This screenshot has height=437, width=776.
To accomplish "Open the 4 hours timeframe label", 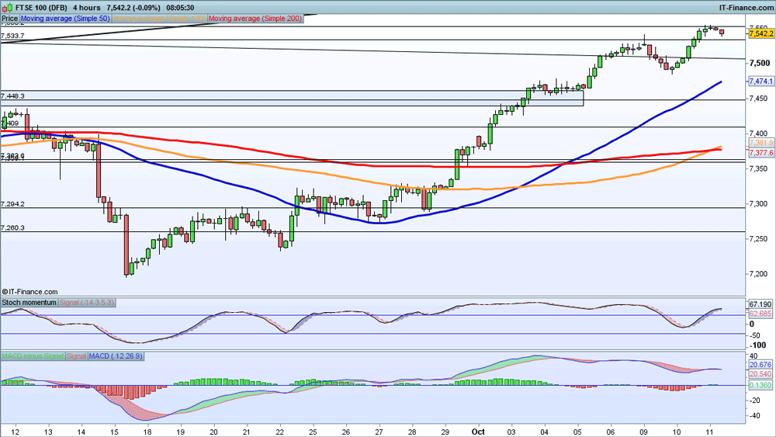I will tap(87, 8).
